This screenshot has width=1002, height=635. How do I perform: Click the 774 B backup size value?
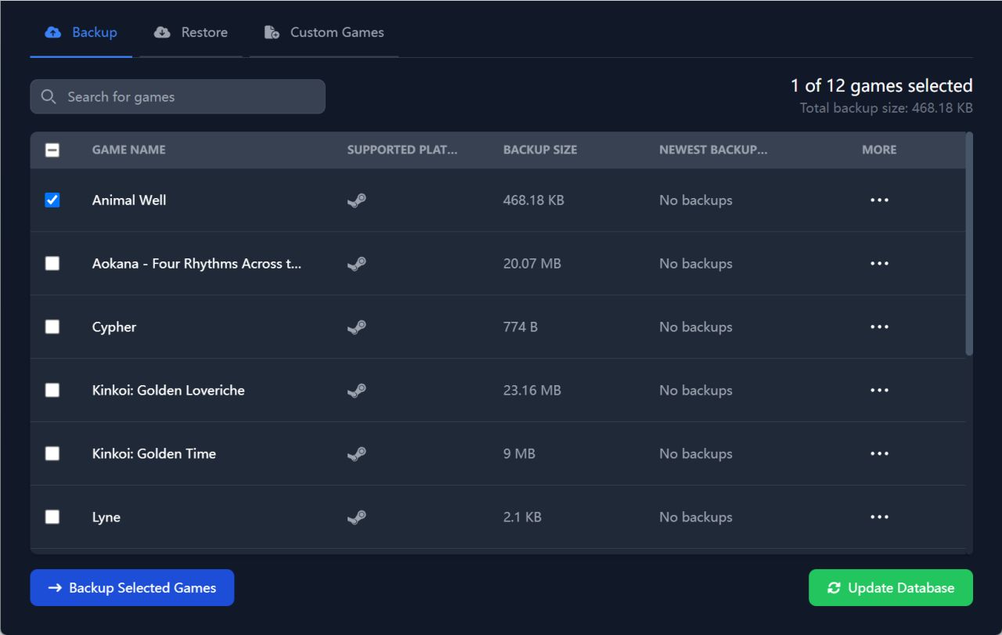coord(521,327)
